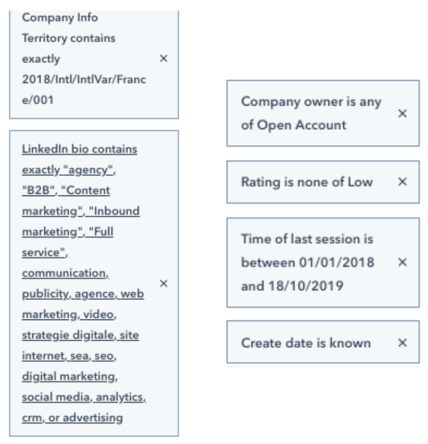The image size is (428, 444).
Task: Click the '2018/Intl/IntlVar/Franc' territory value
Action: [x=84, y=80]
